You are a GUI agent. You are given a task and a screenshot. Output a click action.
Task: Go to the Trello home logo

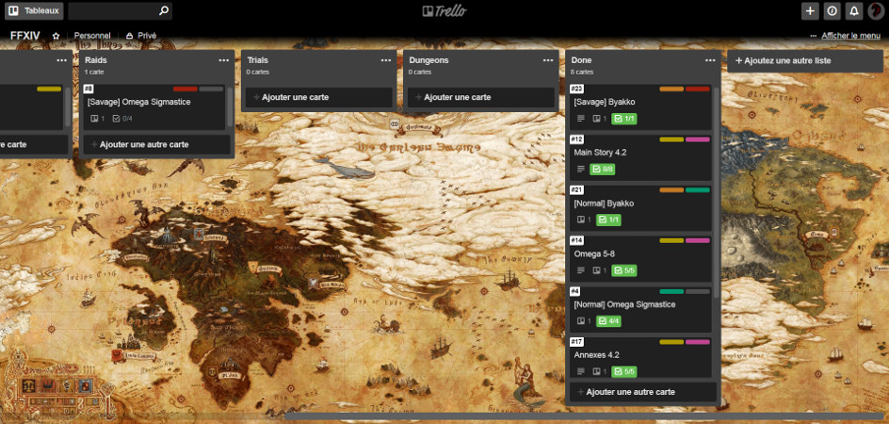coord(444,10)
